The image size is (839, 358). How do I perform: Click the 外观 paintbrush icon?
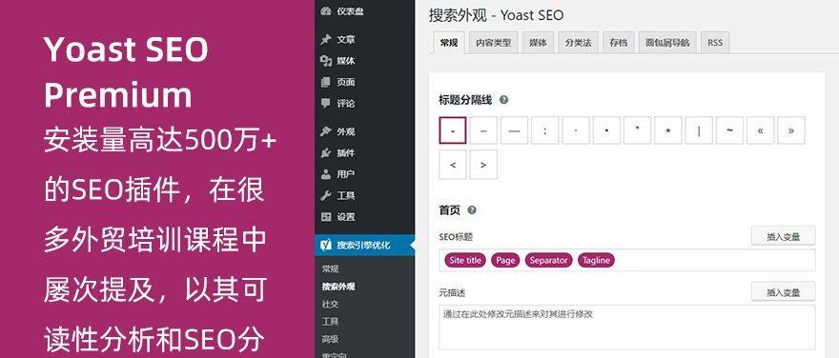pyautogui.click(x=325, y=131)
